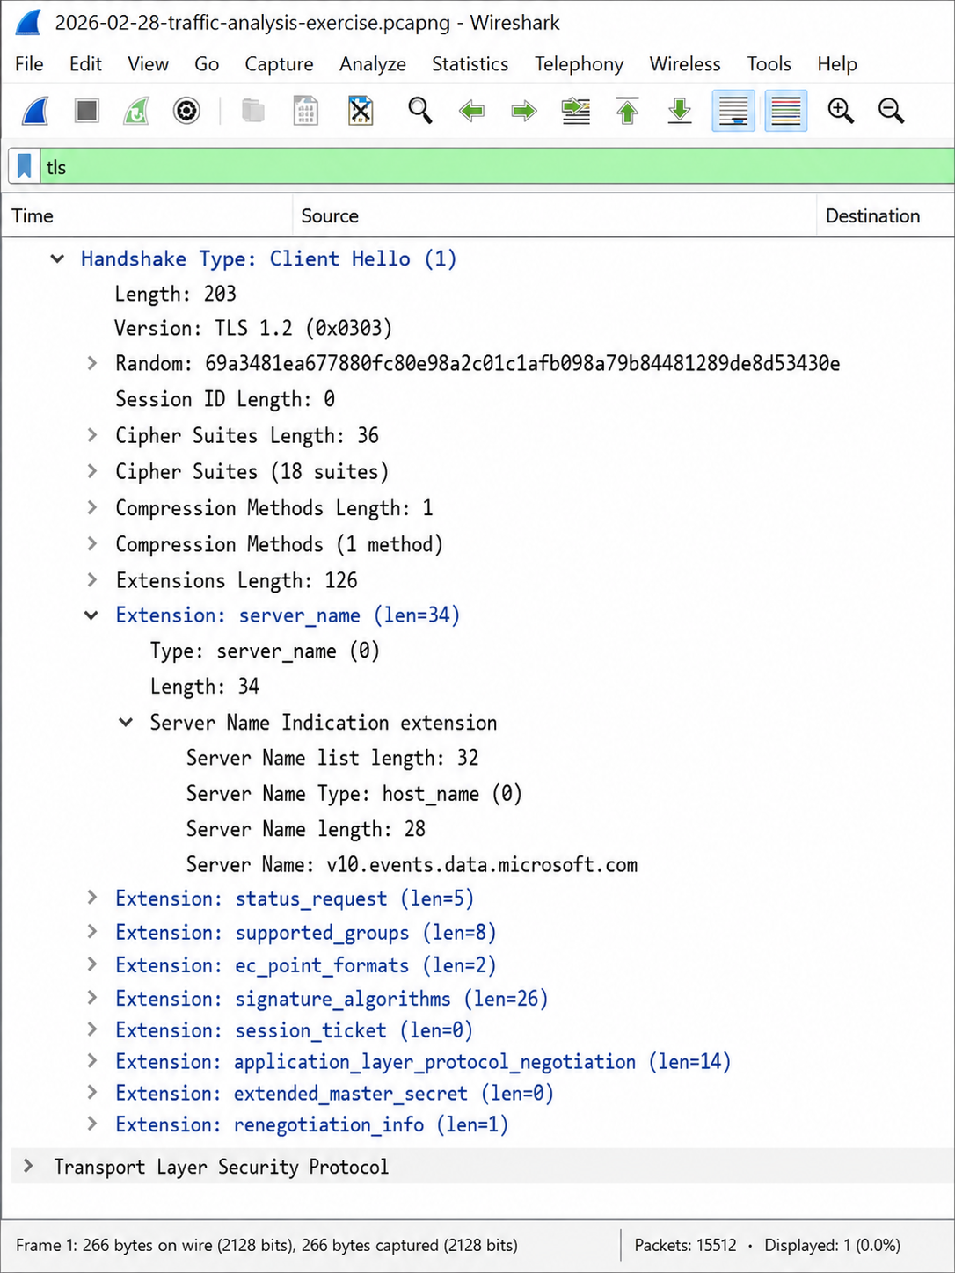Sort by the Time column header
The height and width of the screenshot is (1273, 955).
(147, 215)
